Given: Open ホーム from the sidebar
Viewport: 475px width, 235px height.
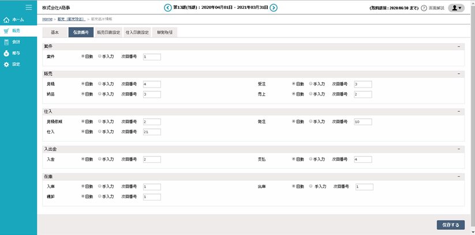Looking at the screenshot, I should click(x=18, y=20).
